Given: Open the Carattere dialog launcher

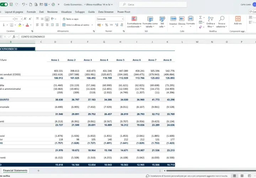Looking at the screenshot, I should (x=32, y=31).
